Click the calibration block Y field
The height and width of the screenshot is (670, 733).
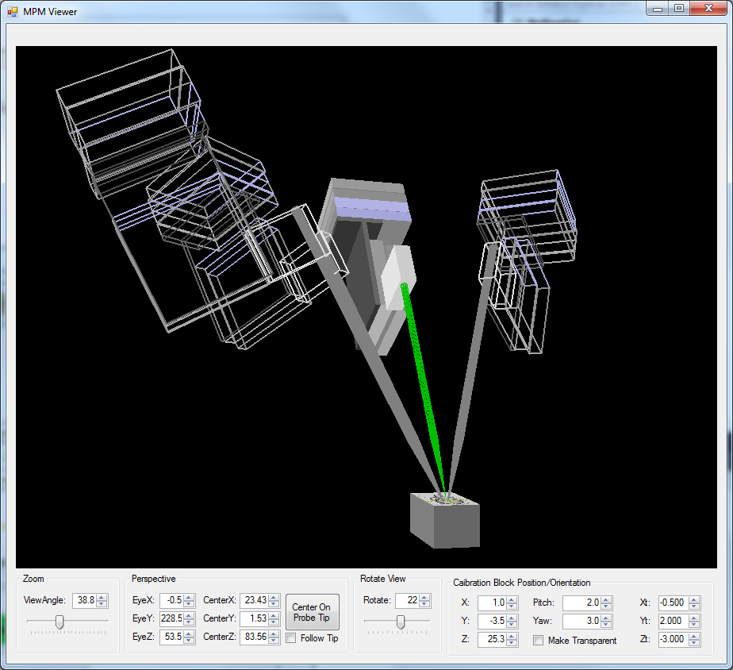pyautogui.click(x=492, y=621)
